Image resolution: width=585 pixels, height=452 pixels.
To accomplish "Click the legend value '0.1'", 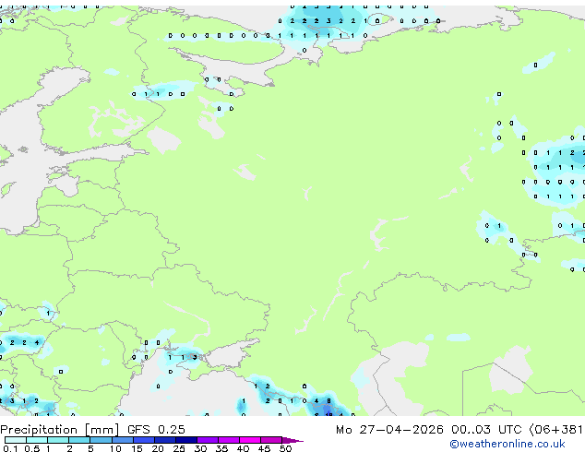I will pyautogui.click(x=11, y=448).
